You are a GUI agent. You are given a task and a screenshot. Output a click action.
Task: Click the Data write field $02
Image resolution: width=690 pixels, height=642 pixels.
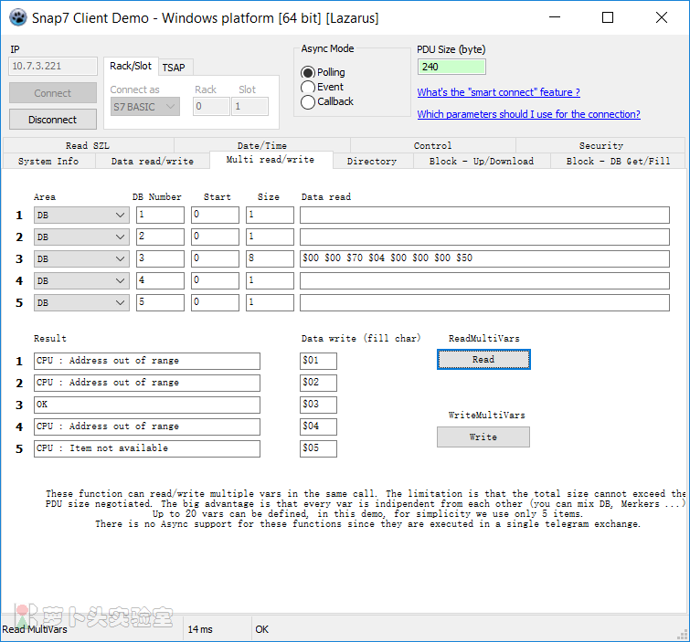click(319, 383)
